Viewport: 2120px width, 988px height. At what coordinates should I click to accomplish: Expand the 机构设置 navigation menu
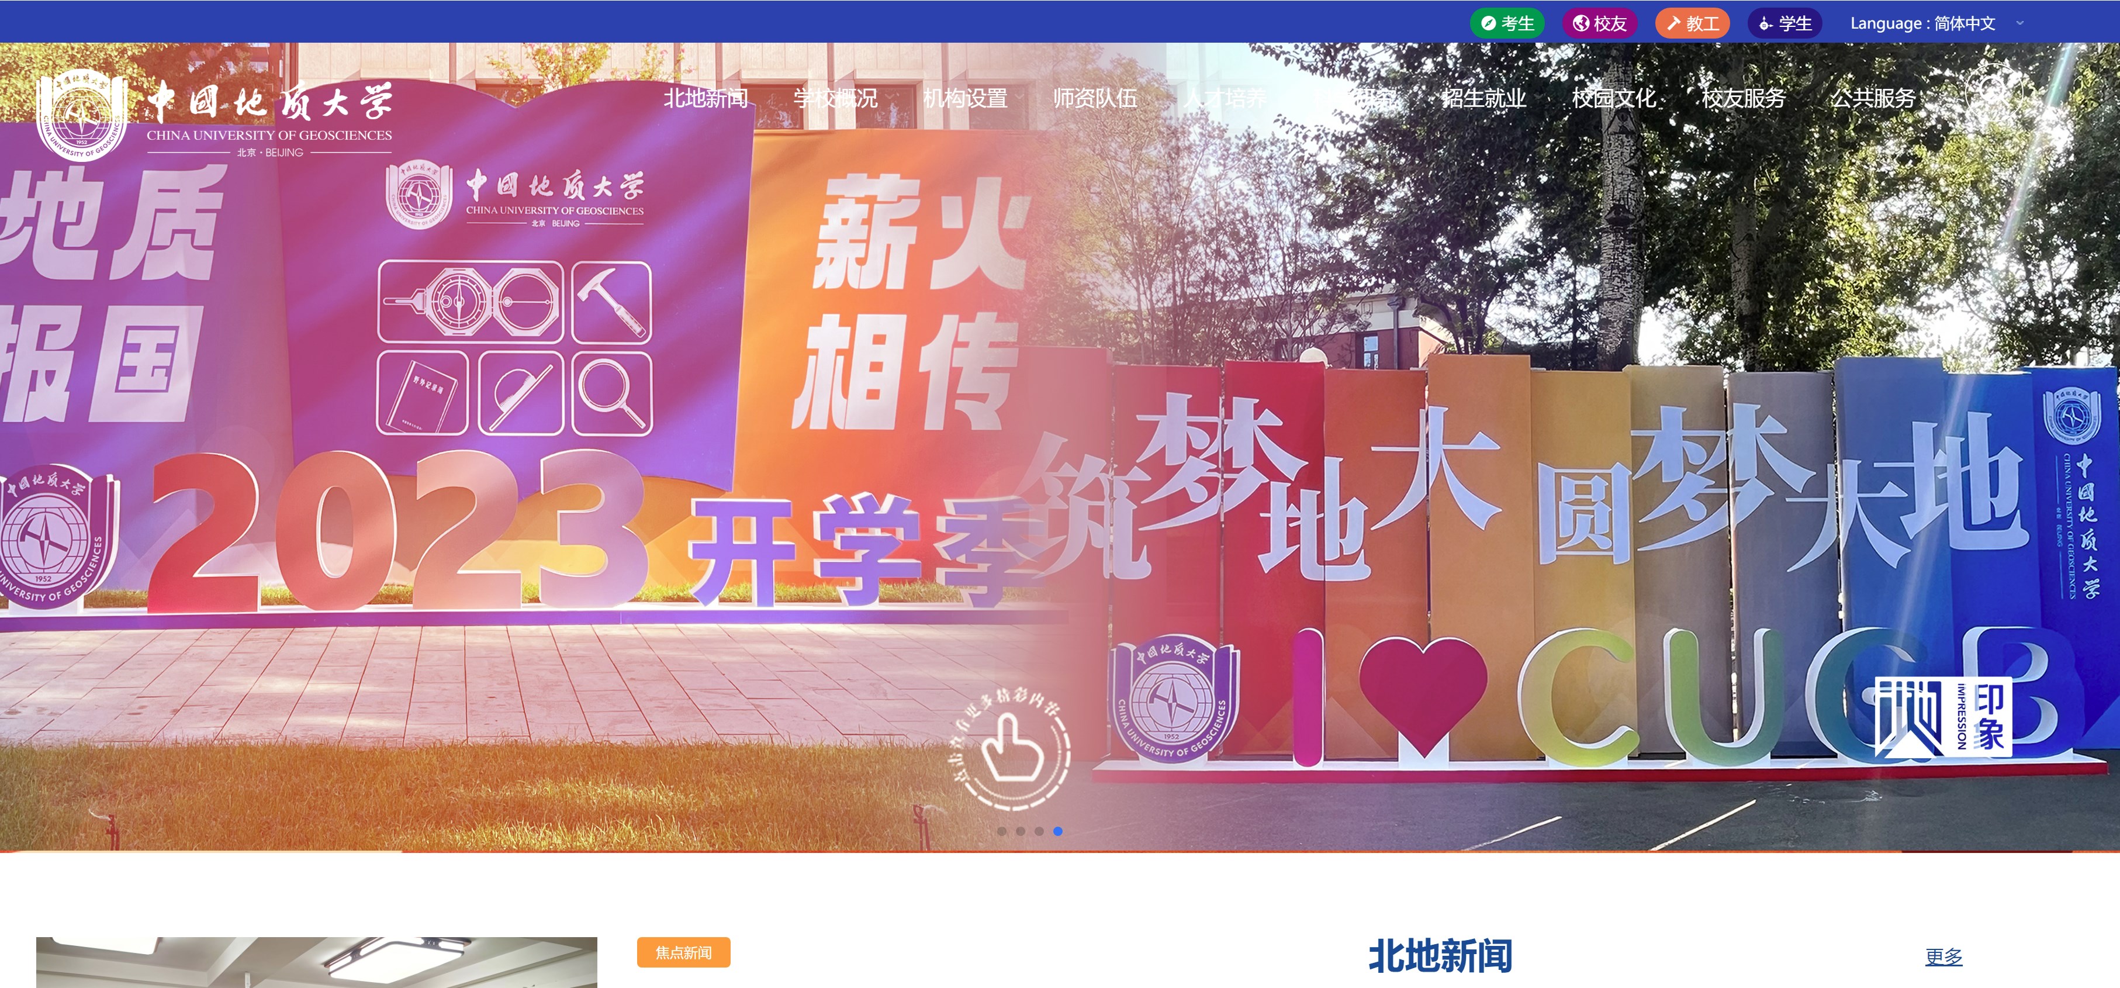coord(966,98)
